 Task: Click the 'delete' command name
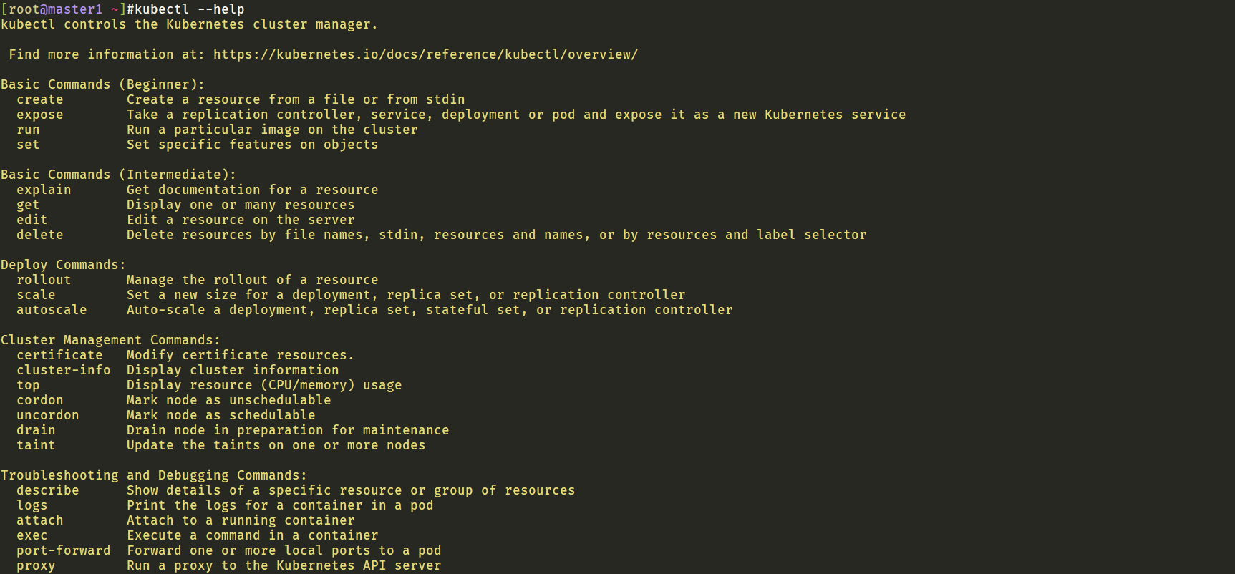tap(40, 235)
